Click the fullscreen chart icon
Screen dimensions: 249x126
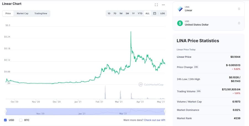tap(156, 5)
